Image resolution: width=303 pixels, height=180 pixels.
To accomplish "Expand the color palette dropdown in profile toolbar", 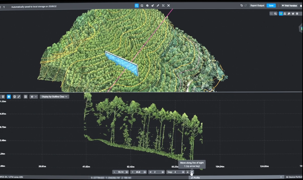I will click(34, 97).
